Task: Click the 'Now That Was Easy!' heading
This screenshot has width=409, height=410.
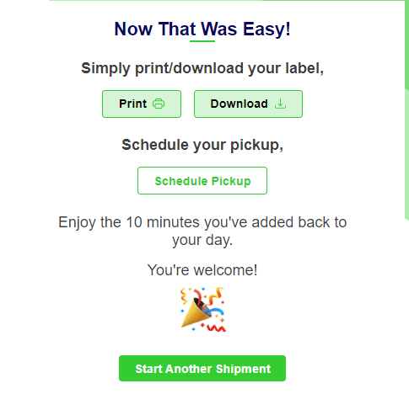Action: click(x=202, y=29)
